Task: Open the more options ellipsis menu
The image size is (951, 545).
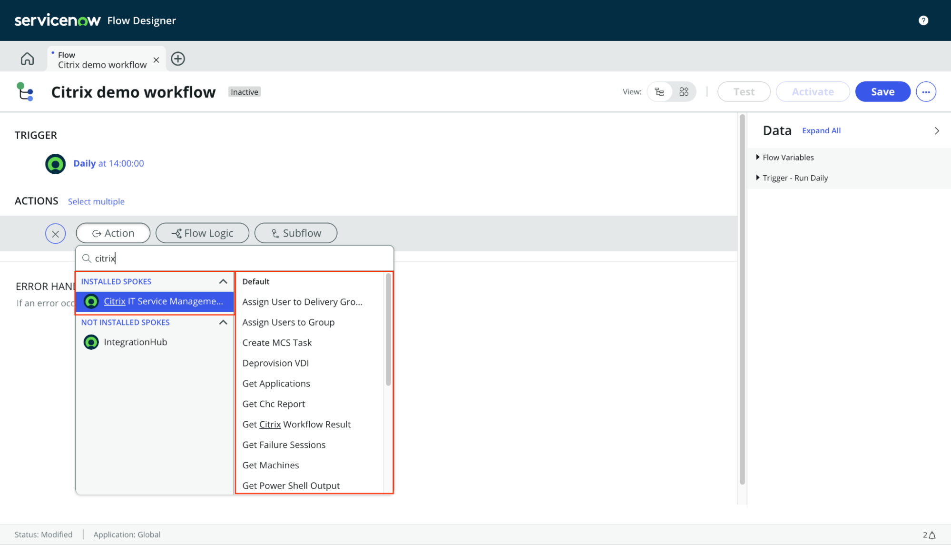Action: 926,91
